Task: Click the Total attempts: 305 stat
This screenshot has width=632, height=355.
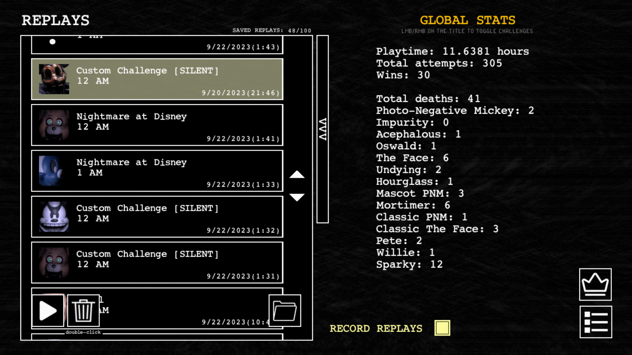Action: (x=439, y=63)
